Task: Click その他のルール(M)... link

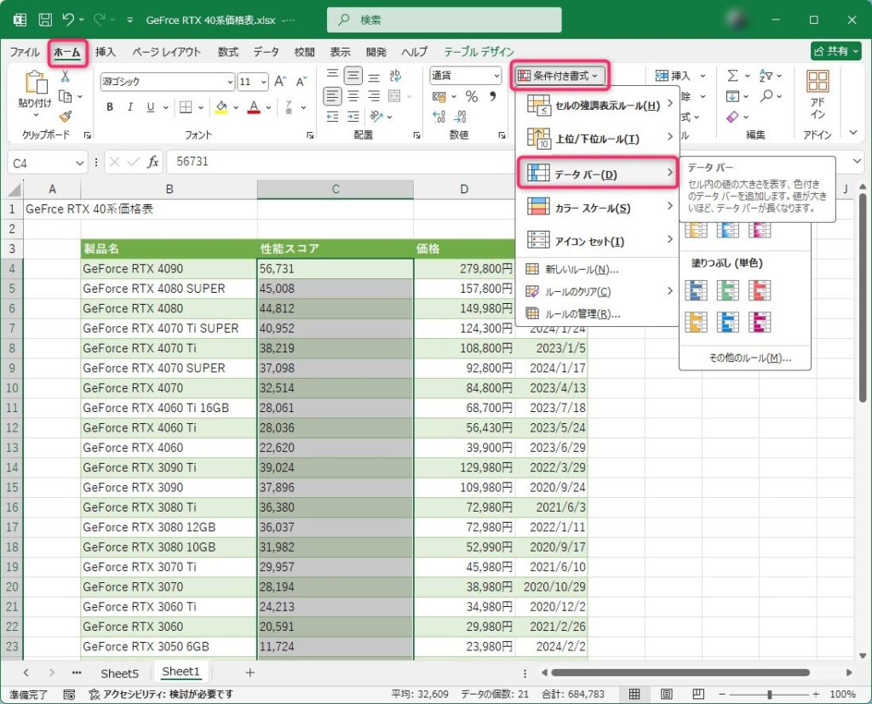Action: [745, 358]
